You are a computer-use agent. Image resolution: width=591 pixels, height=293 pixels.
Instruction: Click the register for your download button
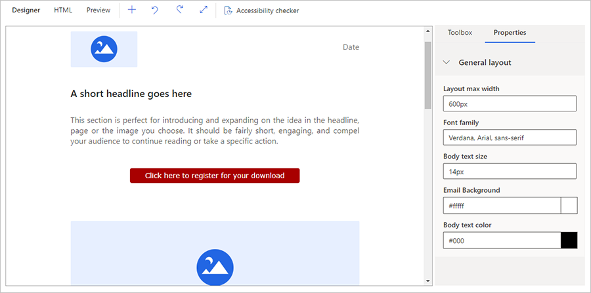pos(215,176)
